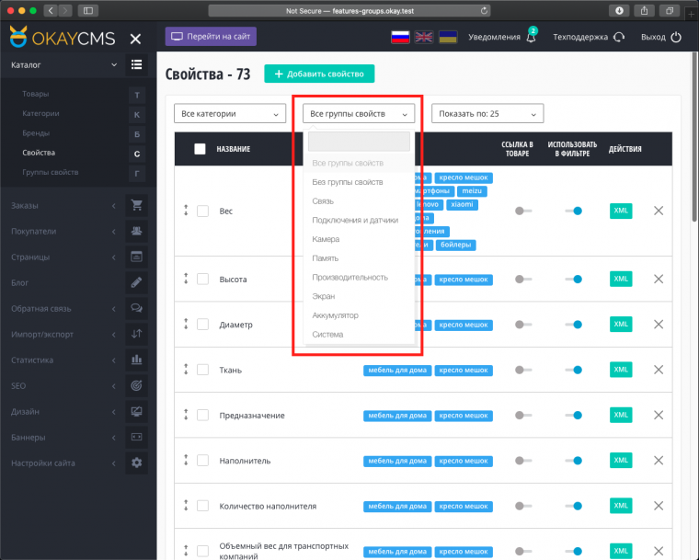Click the search field in groups dropdown
Image resolution: width=699 pixels, height=560 pixels.
(x=359, y=142)
